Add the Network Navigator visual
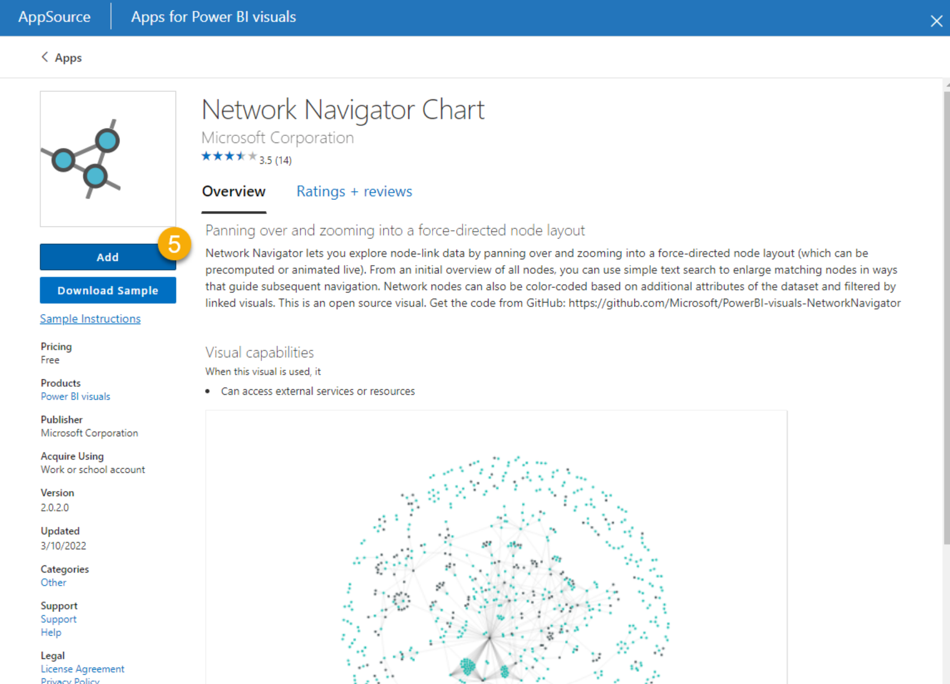950x684 pixels. coord(108,257)
